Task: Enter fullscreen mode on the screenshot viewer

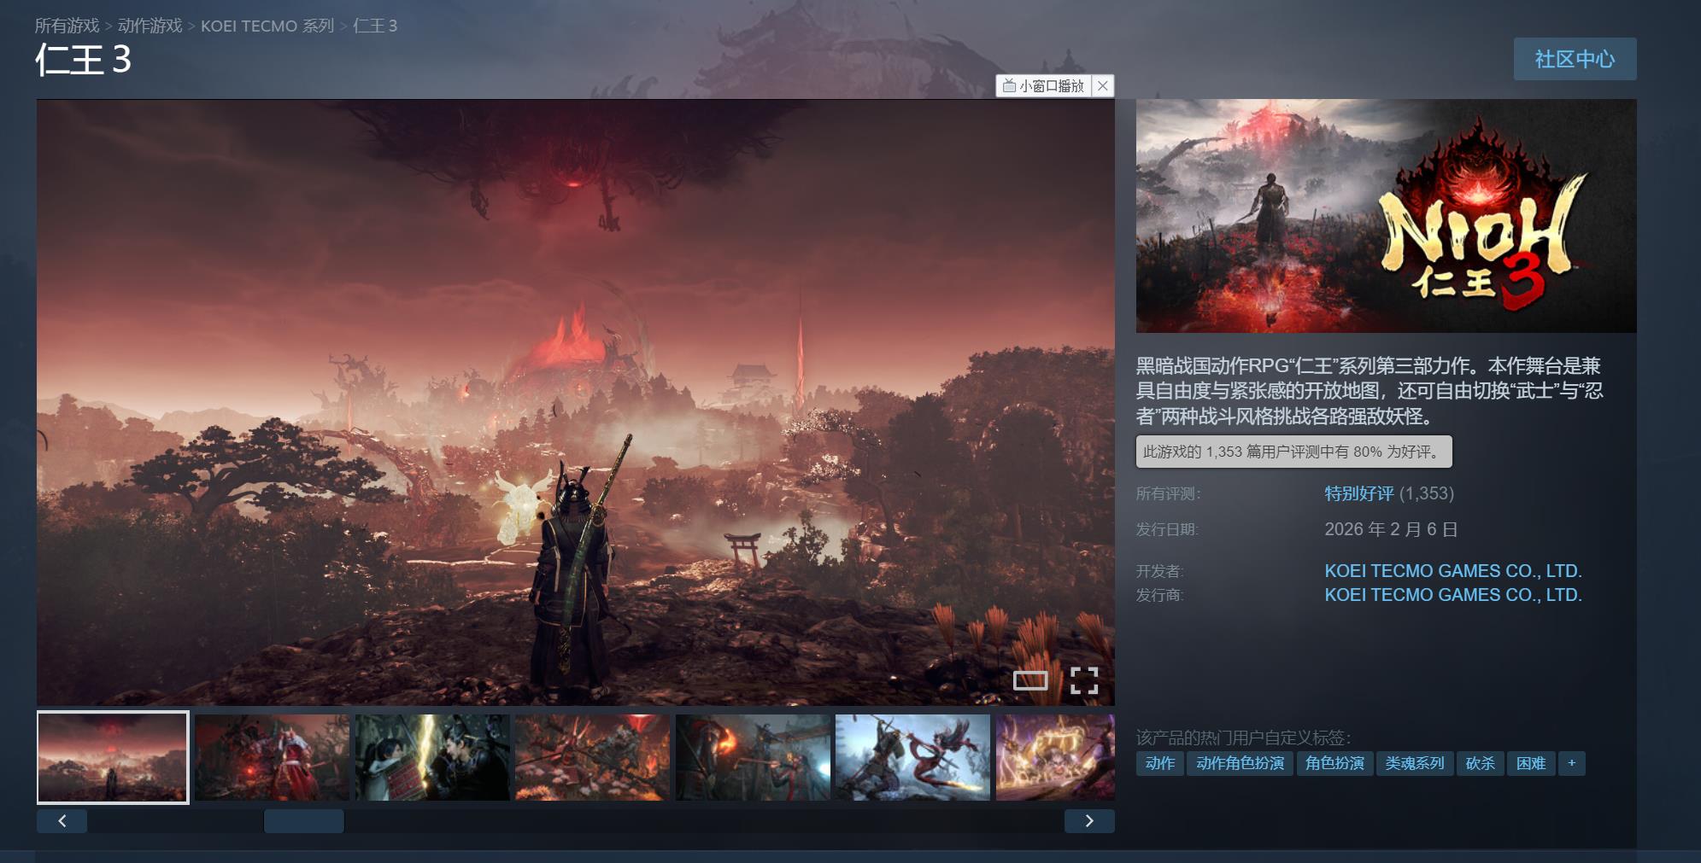Action: click(x=1083, y=680)
